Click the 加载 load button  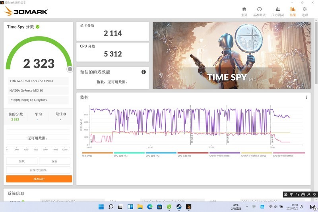22,161
